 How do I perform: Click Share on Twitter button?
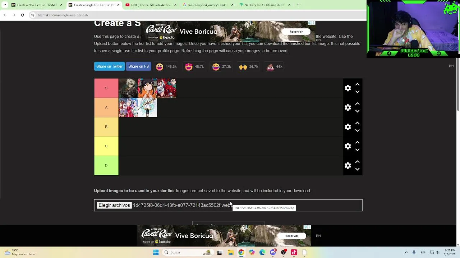(x=109, y=66)
